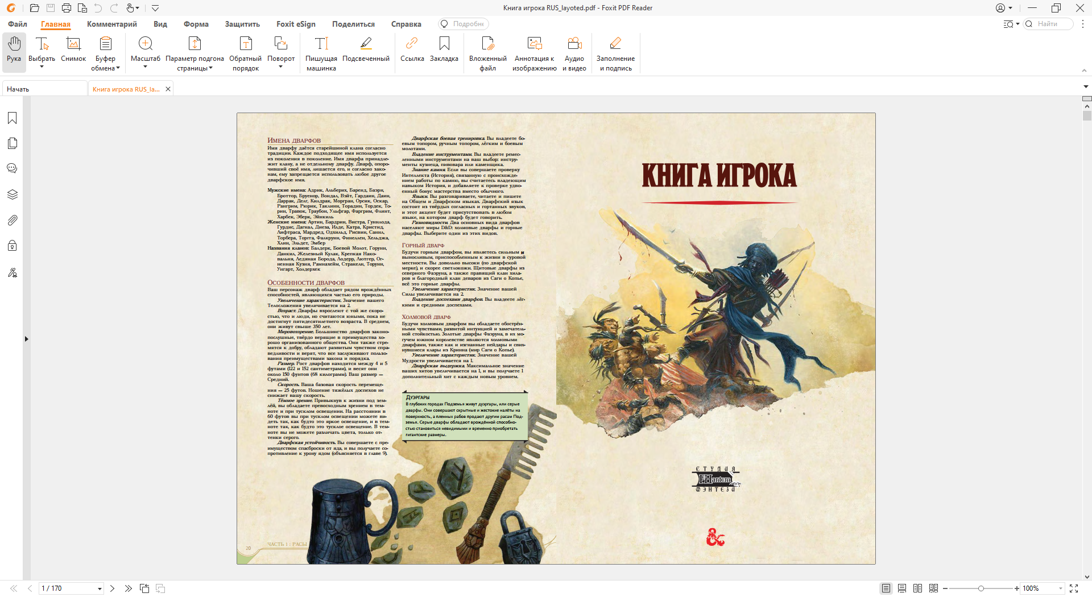The image size is (1092, 597).
Task: Go to next page arrow
Action: pyautogui.click(x=112, y=588)
